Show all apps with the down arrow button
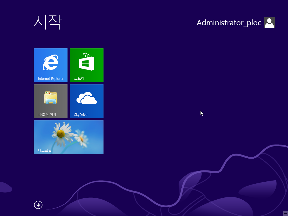Viewport: 288px width, 216px height. pyautogui.click(x=38, y=205)
